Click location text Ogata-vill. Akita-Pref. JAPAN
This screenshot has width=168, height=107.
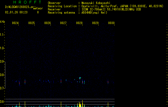pyautogui.click(x=105, y=6)
